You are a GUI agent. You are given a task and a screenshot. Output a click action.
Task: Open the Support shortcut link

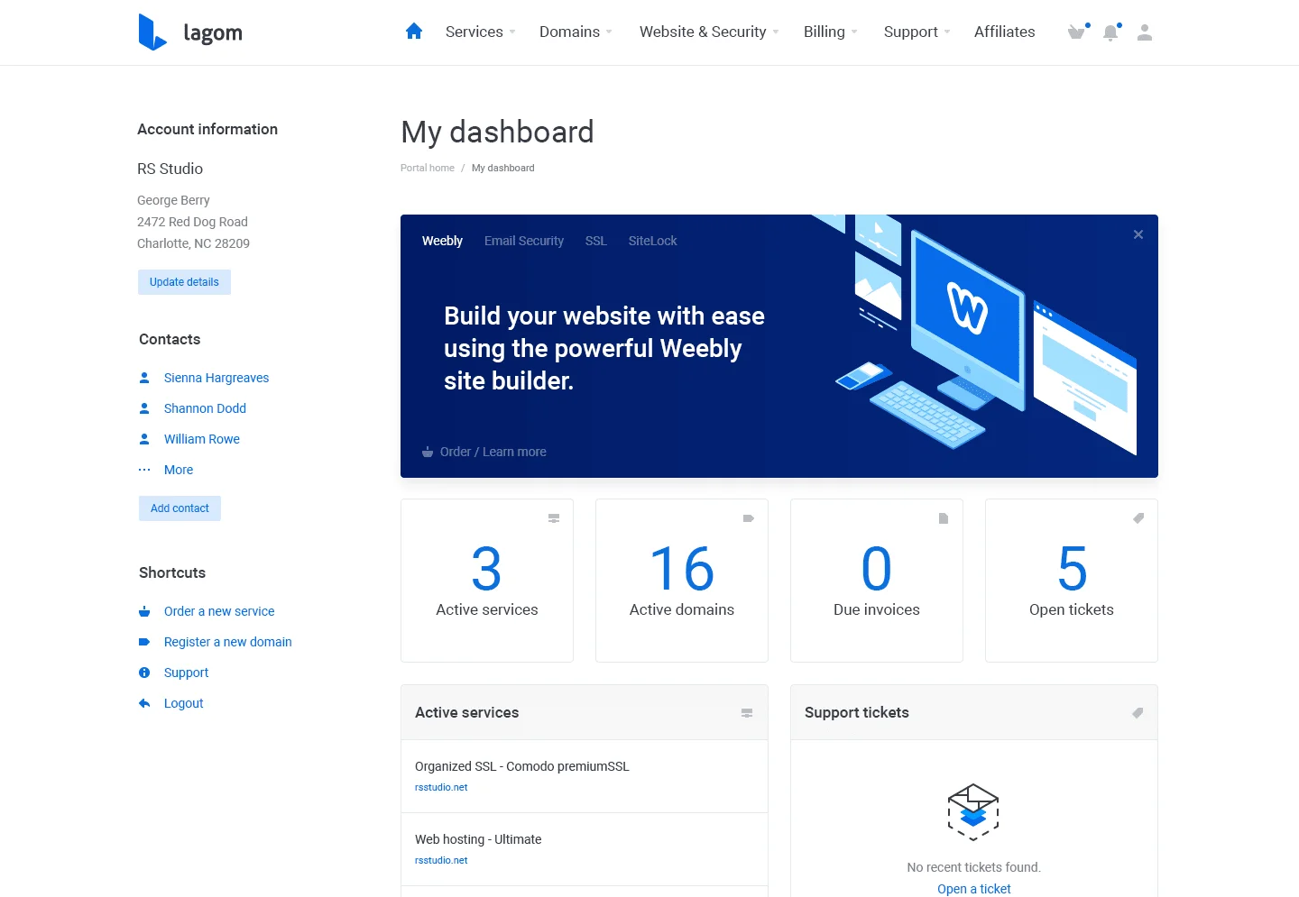tap(186, 673)
